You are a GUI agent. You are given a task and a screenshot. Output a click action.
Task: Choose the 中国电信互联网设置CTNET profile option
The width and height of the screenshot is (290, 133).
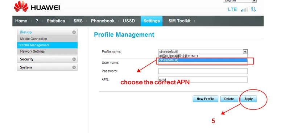pos(203,56)
